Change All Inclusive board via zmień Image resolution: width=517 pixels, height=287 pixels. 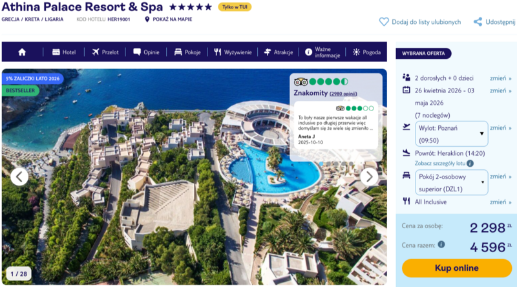coord(500,202)
